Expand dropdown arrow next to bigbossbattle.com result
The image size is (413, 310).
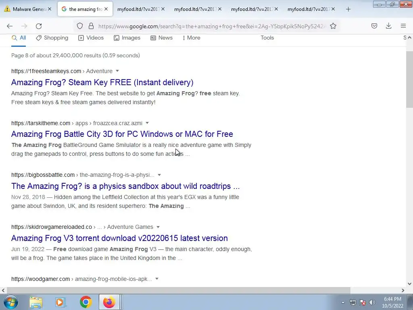click(x=159, y=175)
